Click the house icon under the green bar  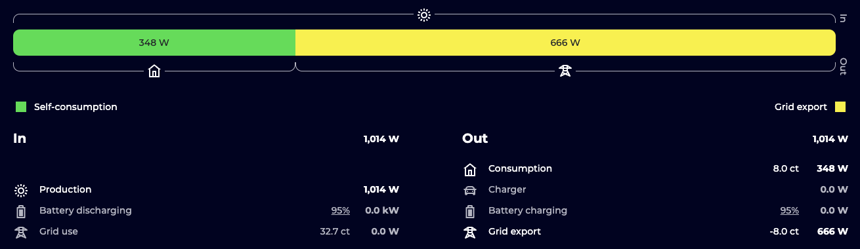coord(154,71)
